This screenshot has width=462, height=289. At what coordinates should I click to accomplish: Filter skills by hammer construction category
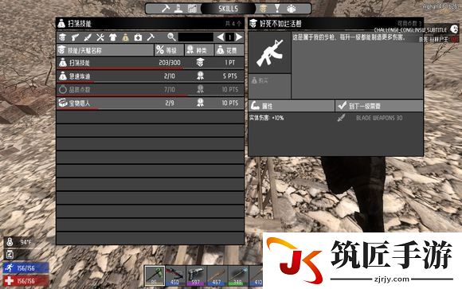151,37
